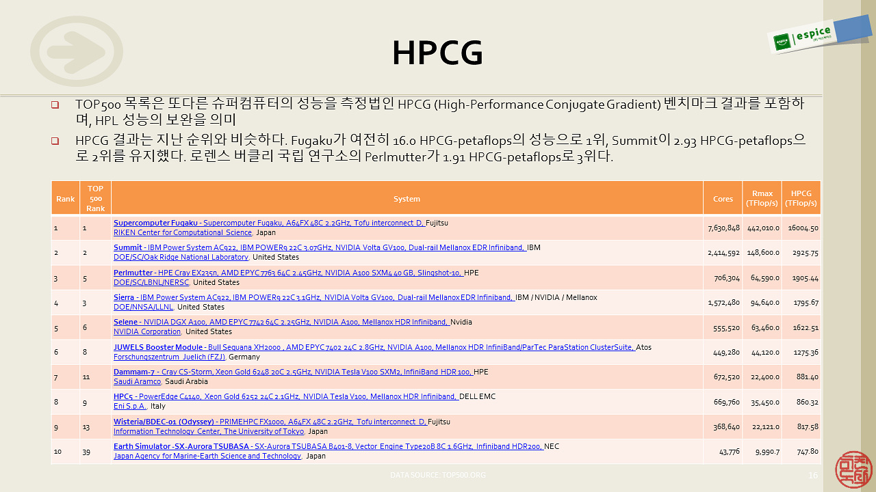Select the 881.40 HPCG value
Viewport: 876px width, 492px height.
(808, 377)
